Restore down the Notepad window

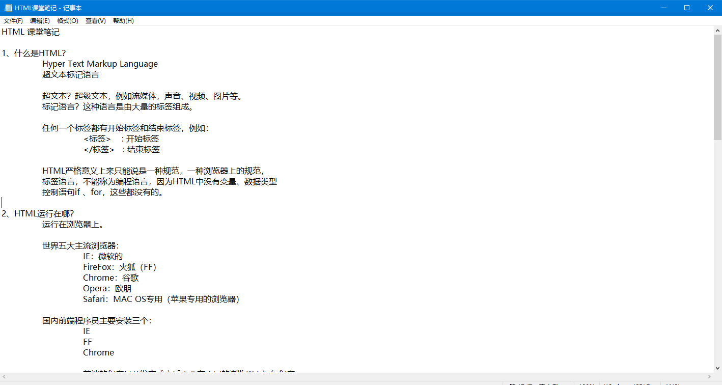pos(686,8)
